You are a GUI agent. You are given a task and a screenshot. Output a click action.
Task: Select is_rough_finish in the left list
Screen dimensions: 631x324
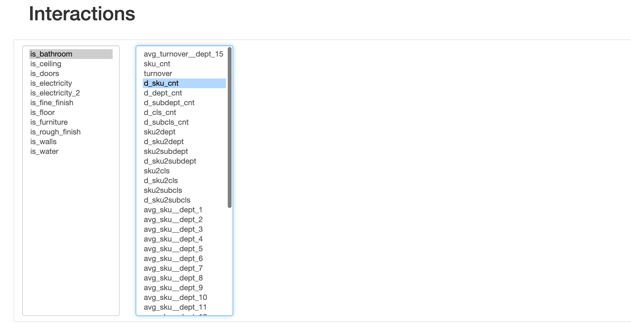pos(55,132)
